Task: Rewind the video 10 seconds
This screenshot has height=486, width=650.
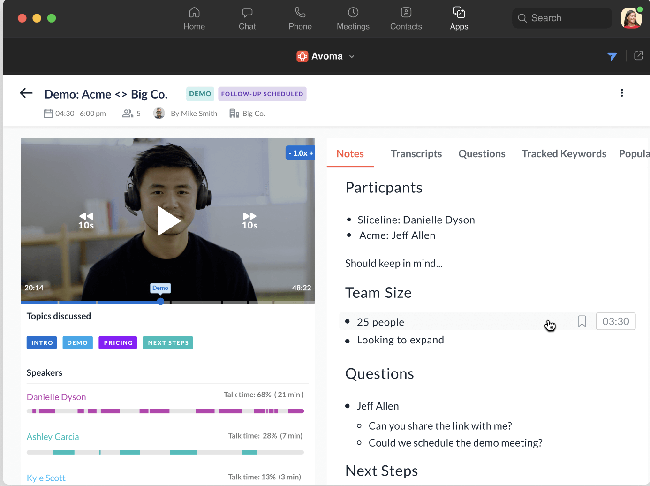Action: coord(86,220)
